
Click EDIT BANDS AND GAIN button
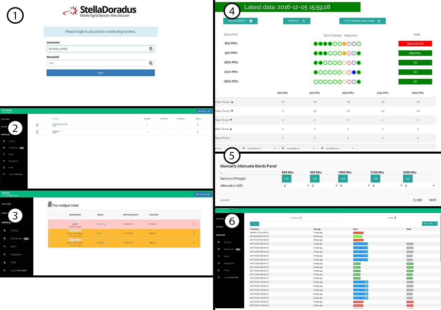pos(362,21)
